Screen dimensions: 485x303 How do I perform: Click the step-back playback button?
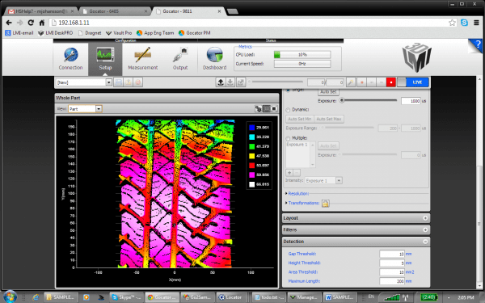[372, 82]
